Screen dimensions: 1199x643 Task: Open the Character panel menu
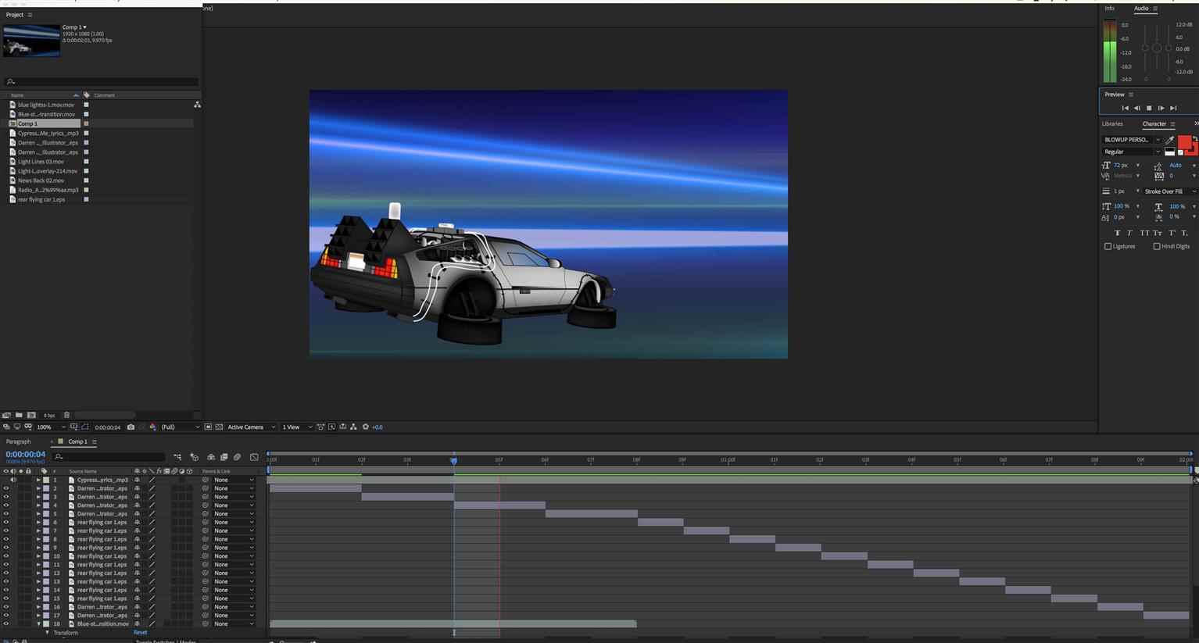pos(1172,124)
